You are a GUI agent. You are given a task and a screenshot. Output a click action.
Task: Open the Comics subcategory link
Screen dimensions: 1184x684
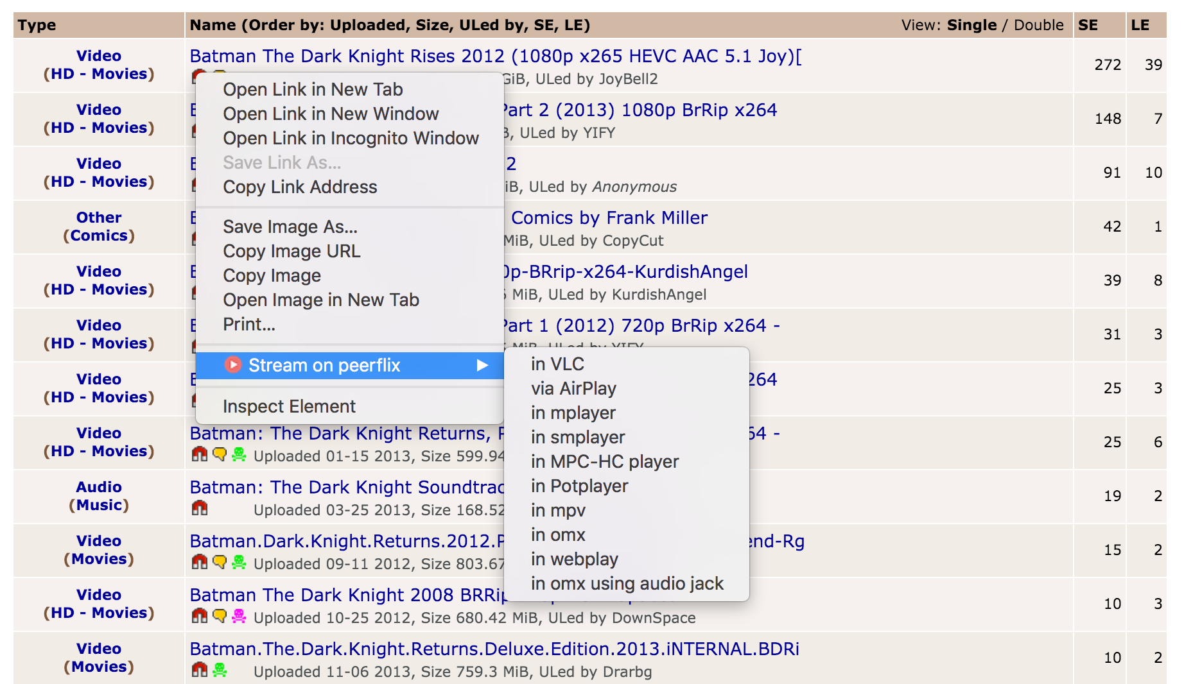(99, 235)
